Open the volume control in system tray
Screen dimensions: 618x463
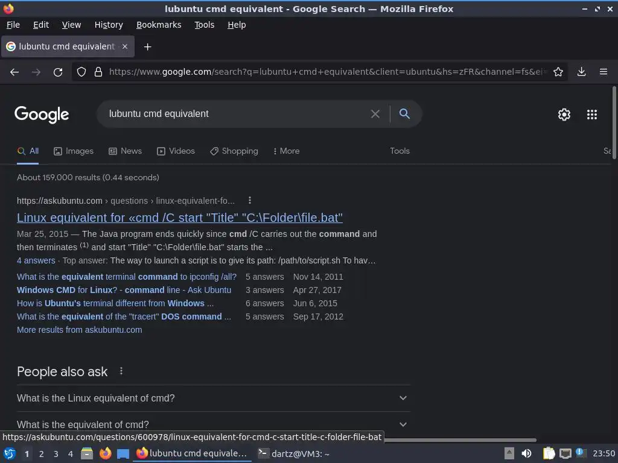tap(526, 453)
